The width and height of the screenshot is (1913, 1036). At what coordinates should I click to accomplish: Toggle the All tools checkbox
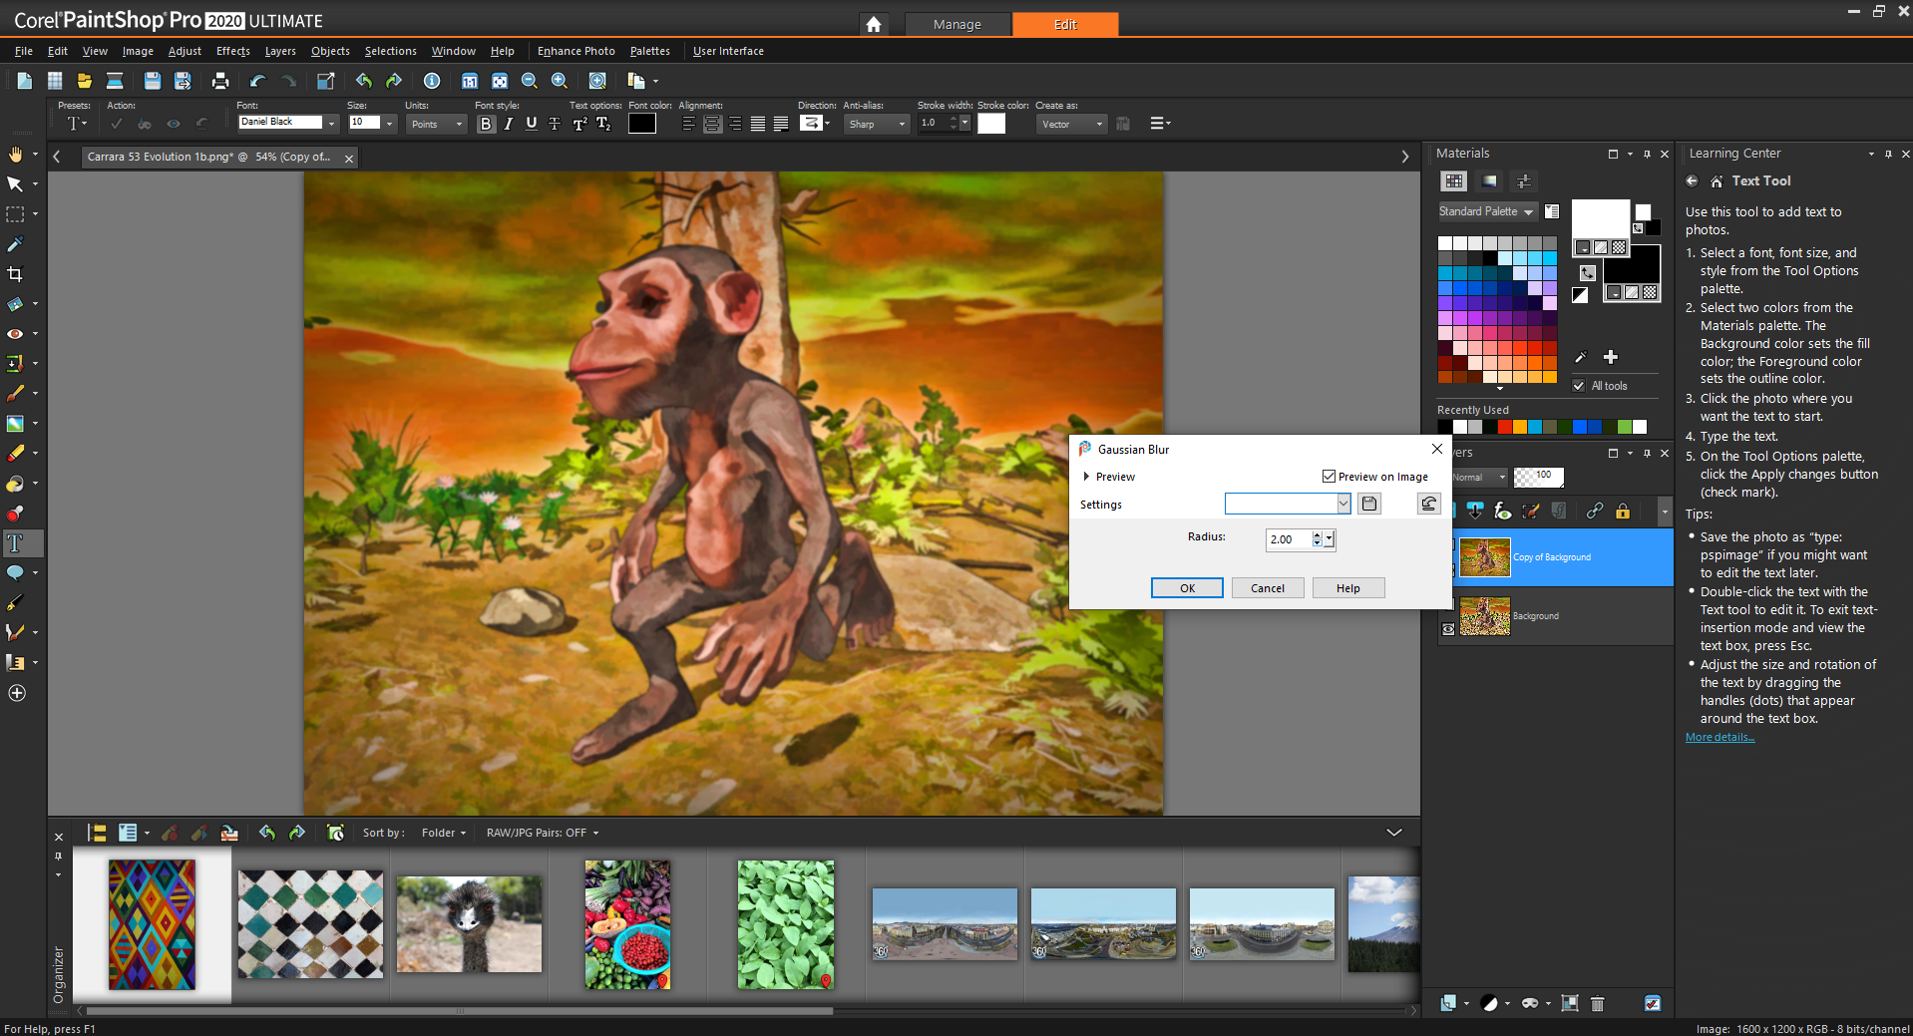click(x=1579, y=386)
